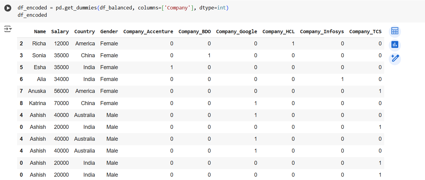425x180 pixels.
Task: Place cursor on the df_encoded line
Action: tap(32, 15)
